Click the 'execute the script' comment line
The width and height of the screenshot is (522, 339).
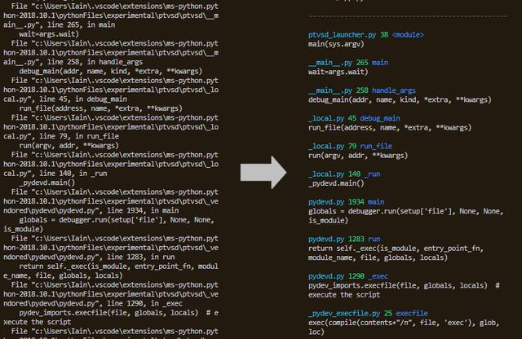(x=344, y=295)
